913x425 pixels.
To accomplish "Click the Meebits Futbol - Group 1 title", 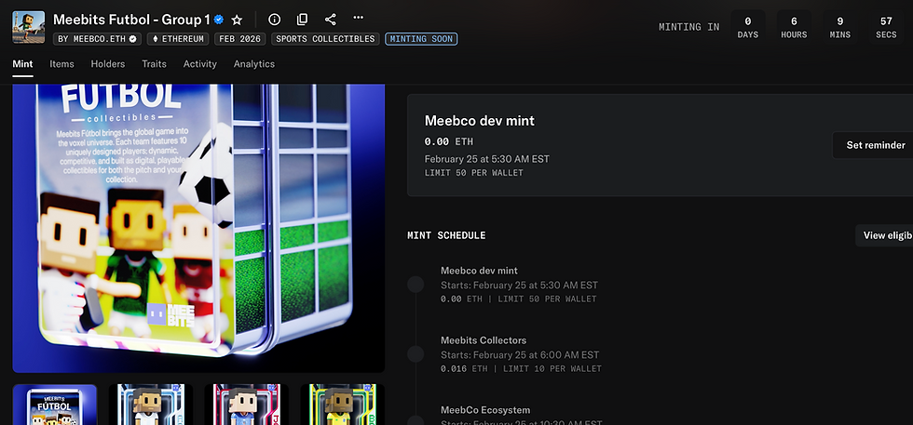I will [x=131, y=20].
